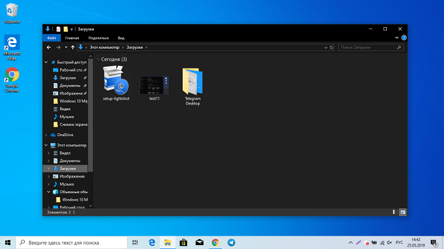Image resolution: width=444 pixels, height=249 pixels.
Task: Open Explorer help question mark icon
Action: pyautogui.click(x=404, y=37)
